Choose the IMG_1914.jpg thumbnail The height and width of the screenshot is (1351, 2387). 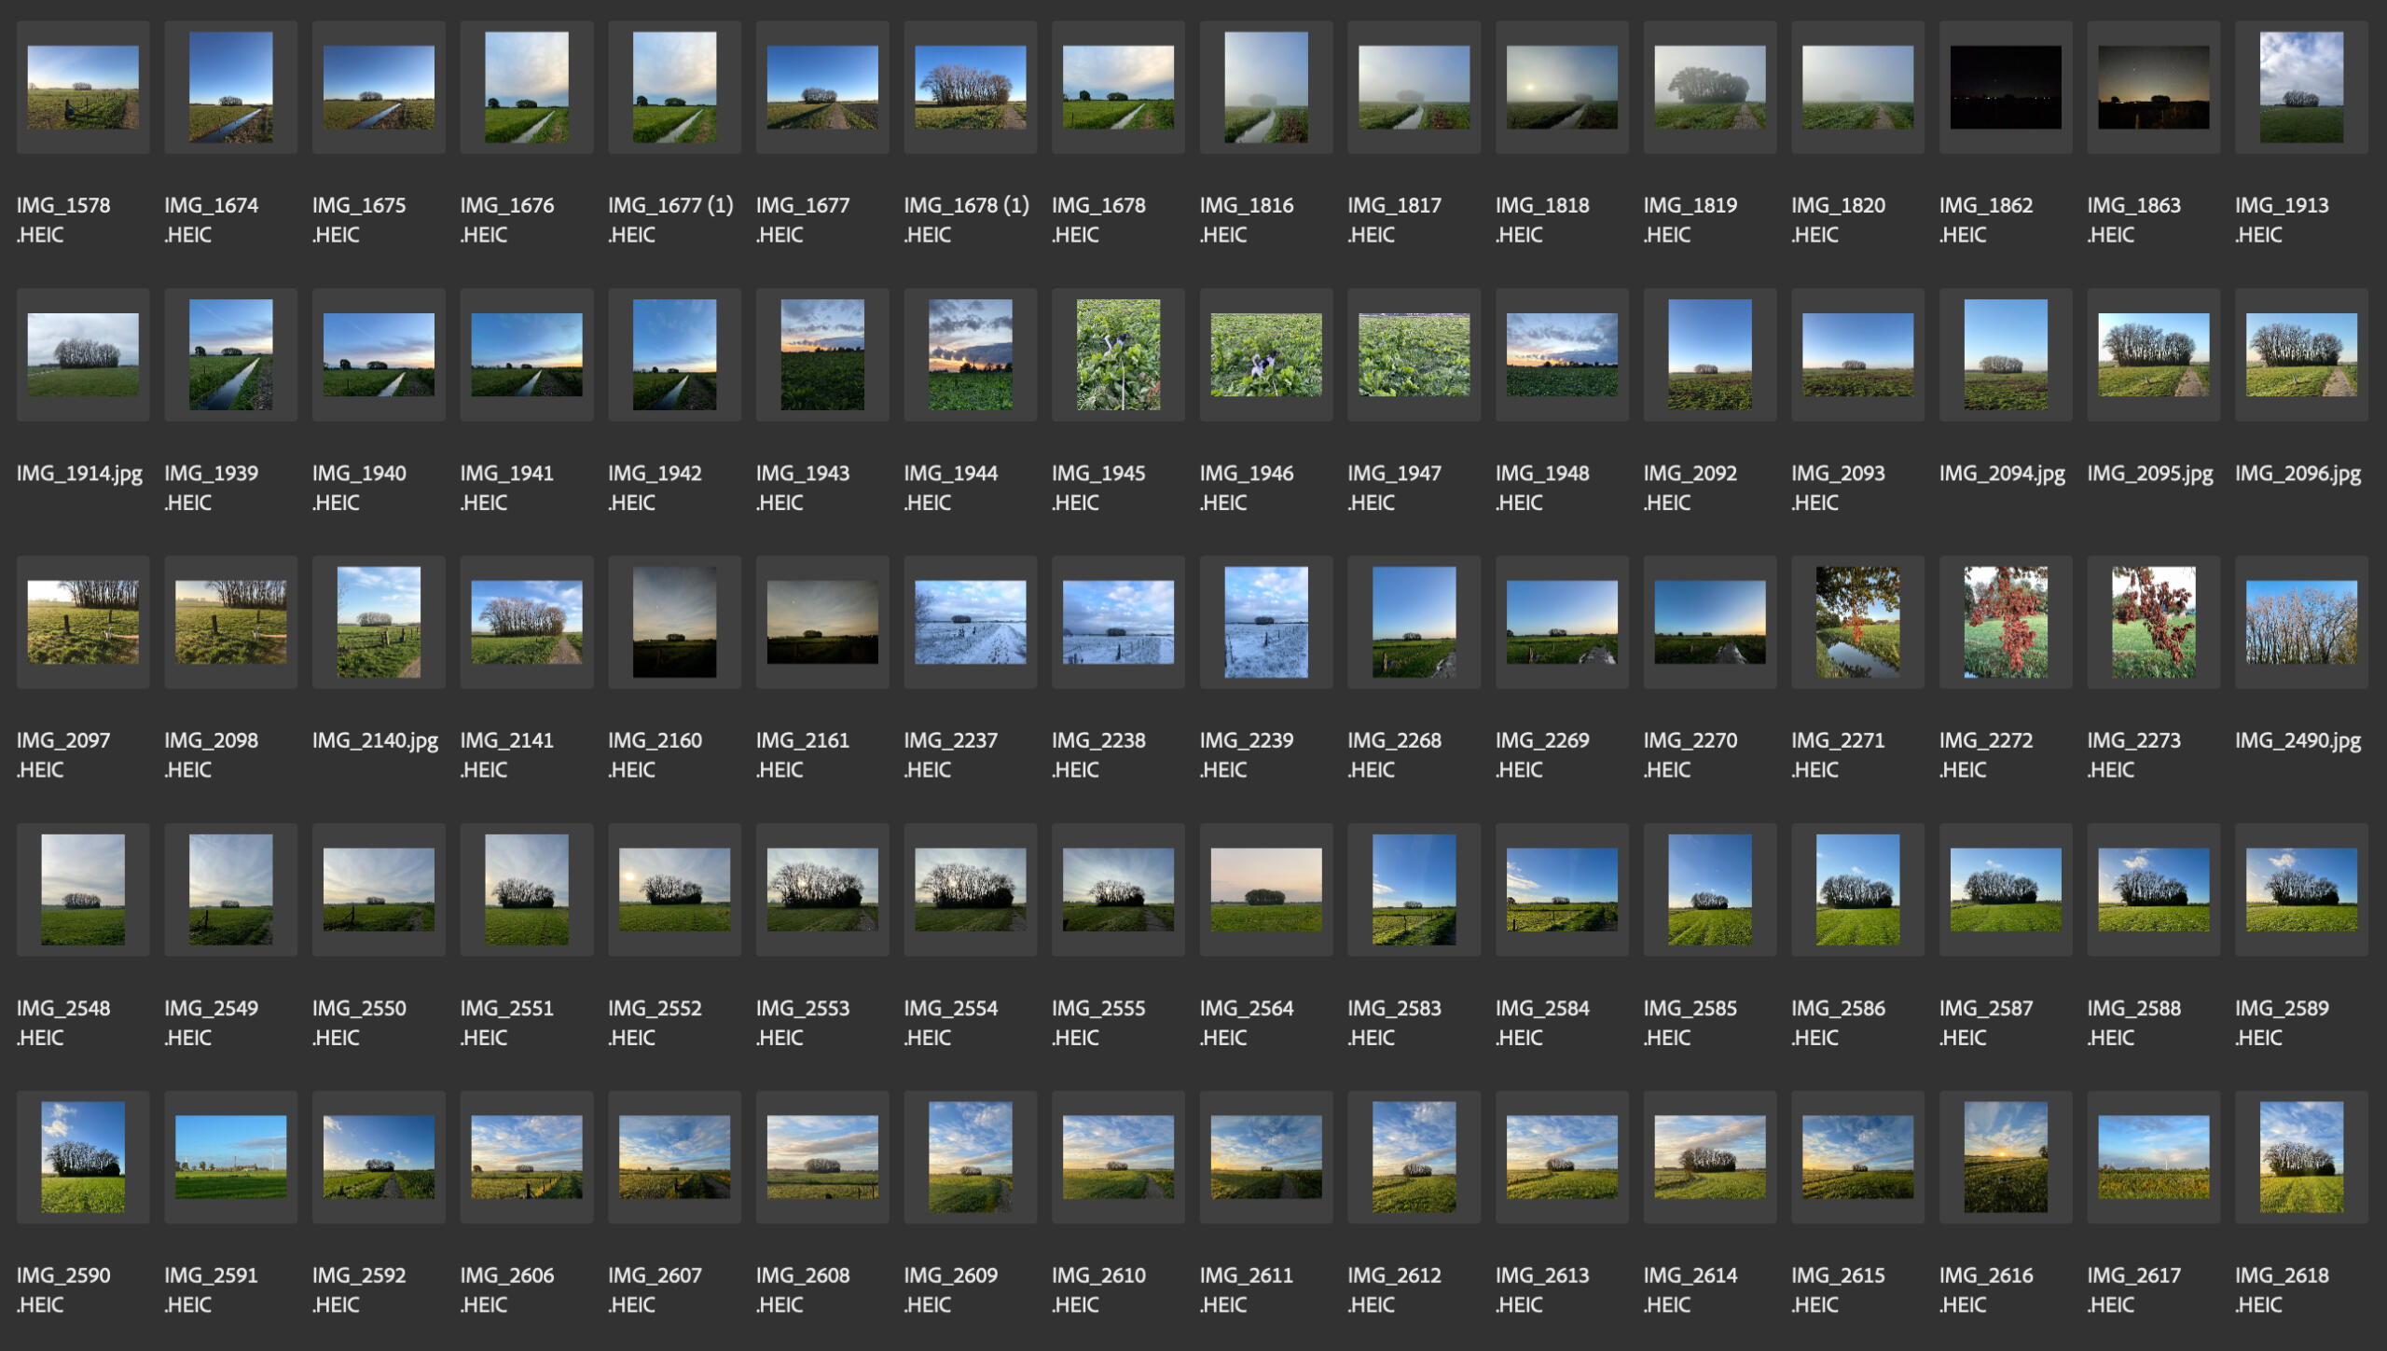point(83,354)
